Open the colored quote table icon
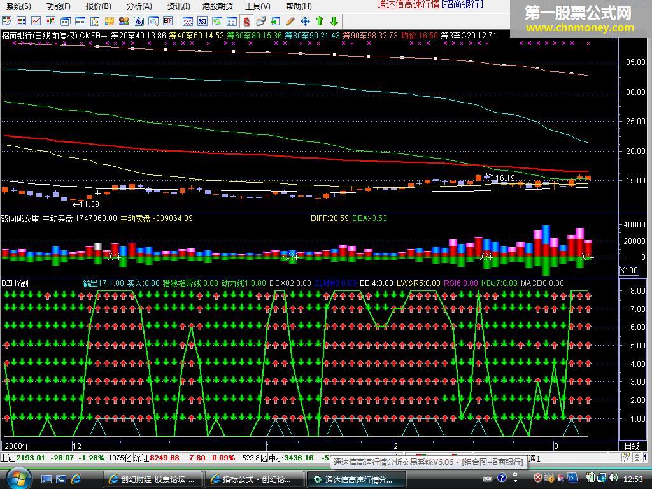652x489 pixels. 21,21
